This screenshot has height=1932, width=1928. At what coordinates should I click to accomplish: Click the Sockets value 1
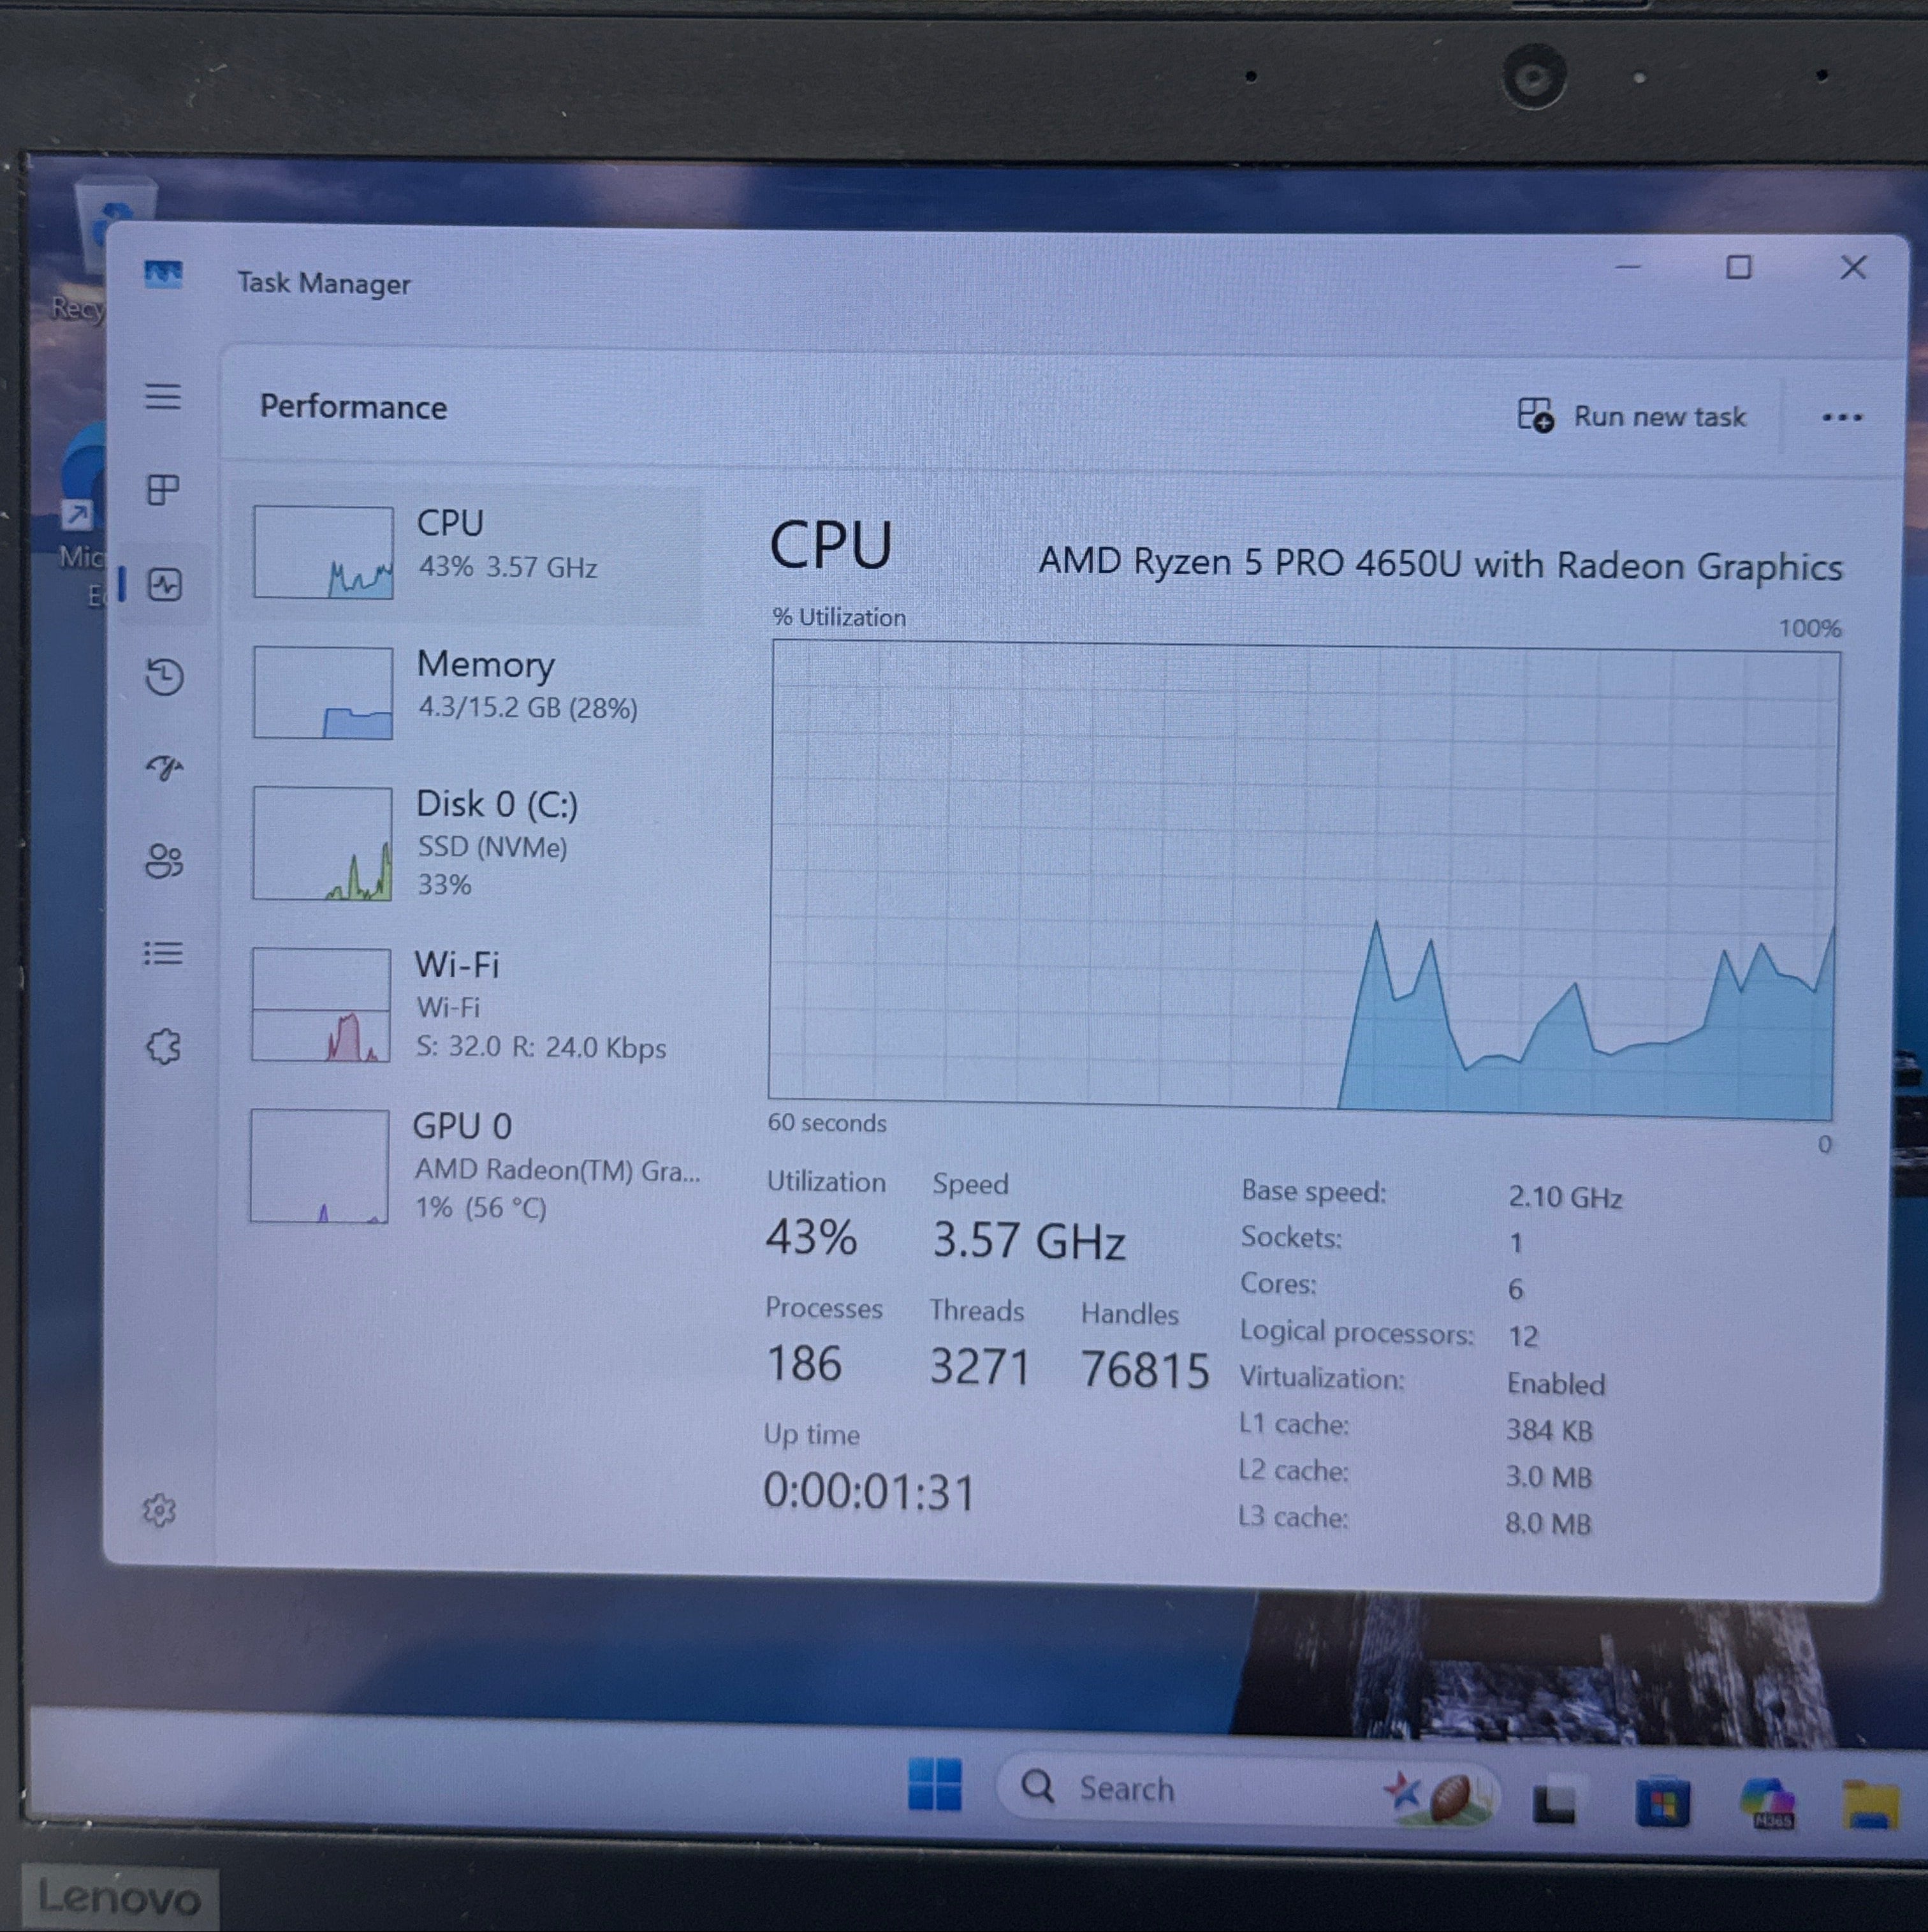(x=1516, y=1243)
